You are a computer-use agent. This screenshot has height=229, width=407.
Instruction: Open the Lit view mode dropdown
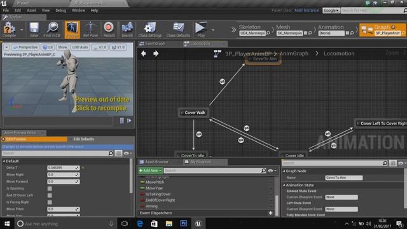48,47
